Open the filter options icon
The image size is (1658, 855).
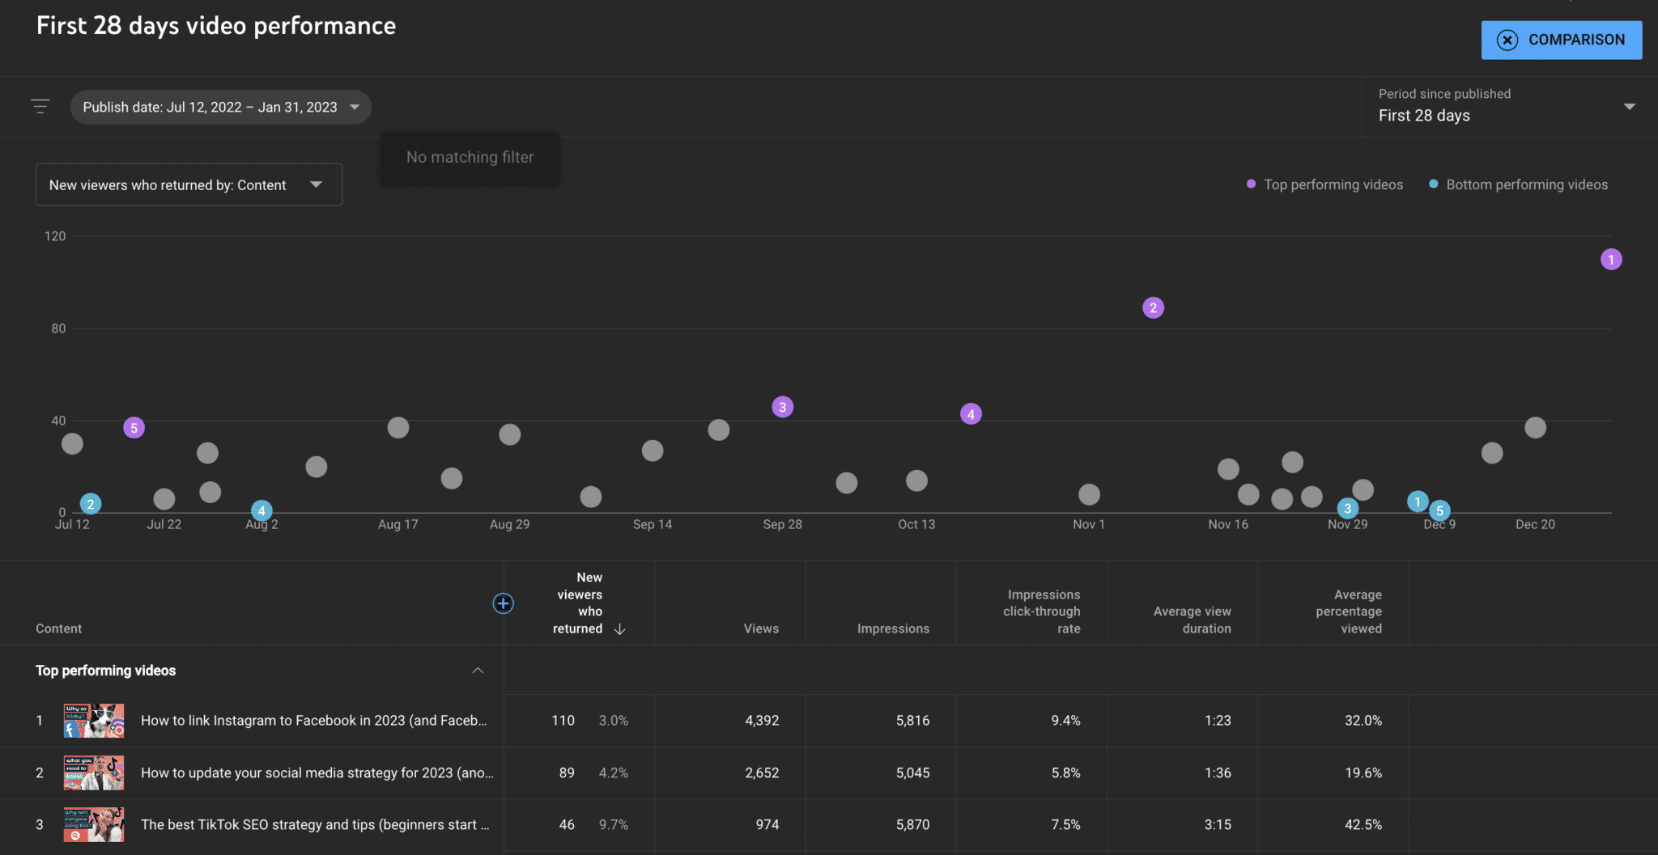(x=40, y=106)
